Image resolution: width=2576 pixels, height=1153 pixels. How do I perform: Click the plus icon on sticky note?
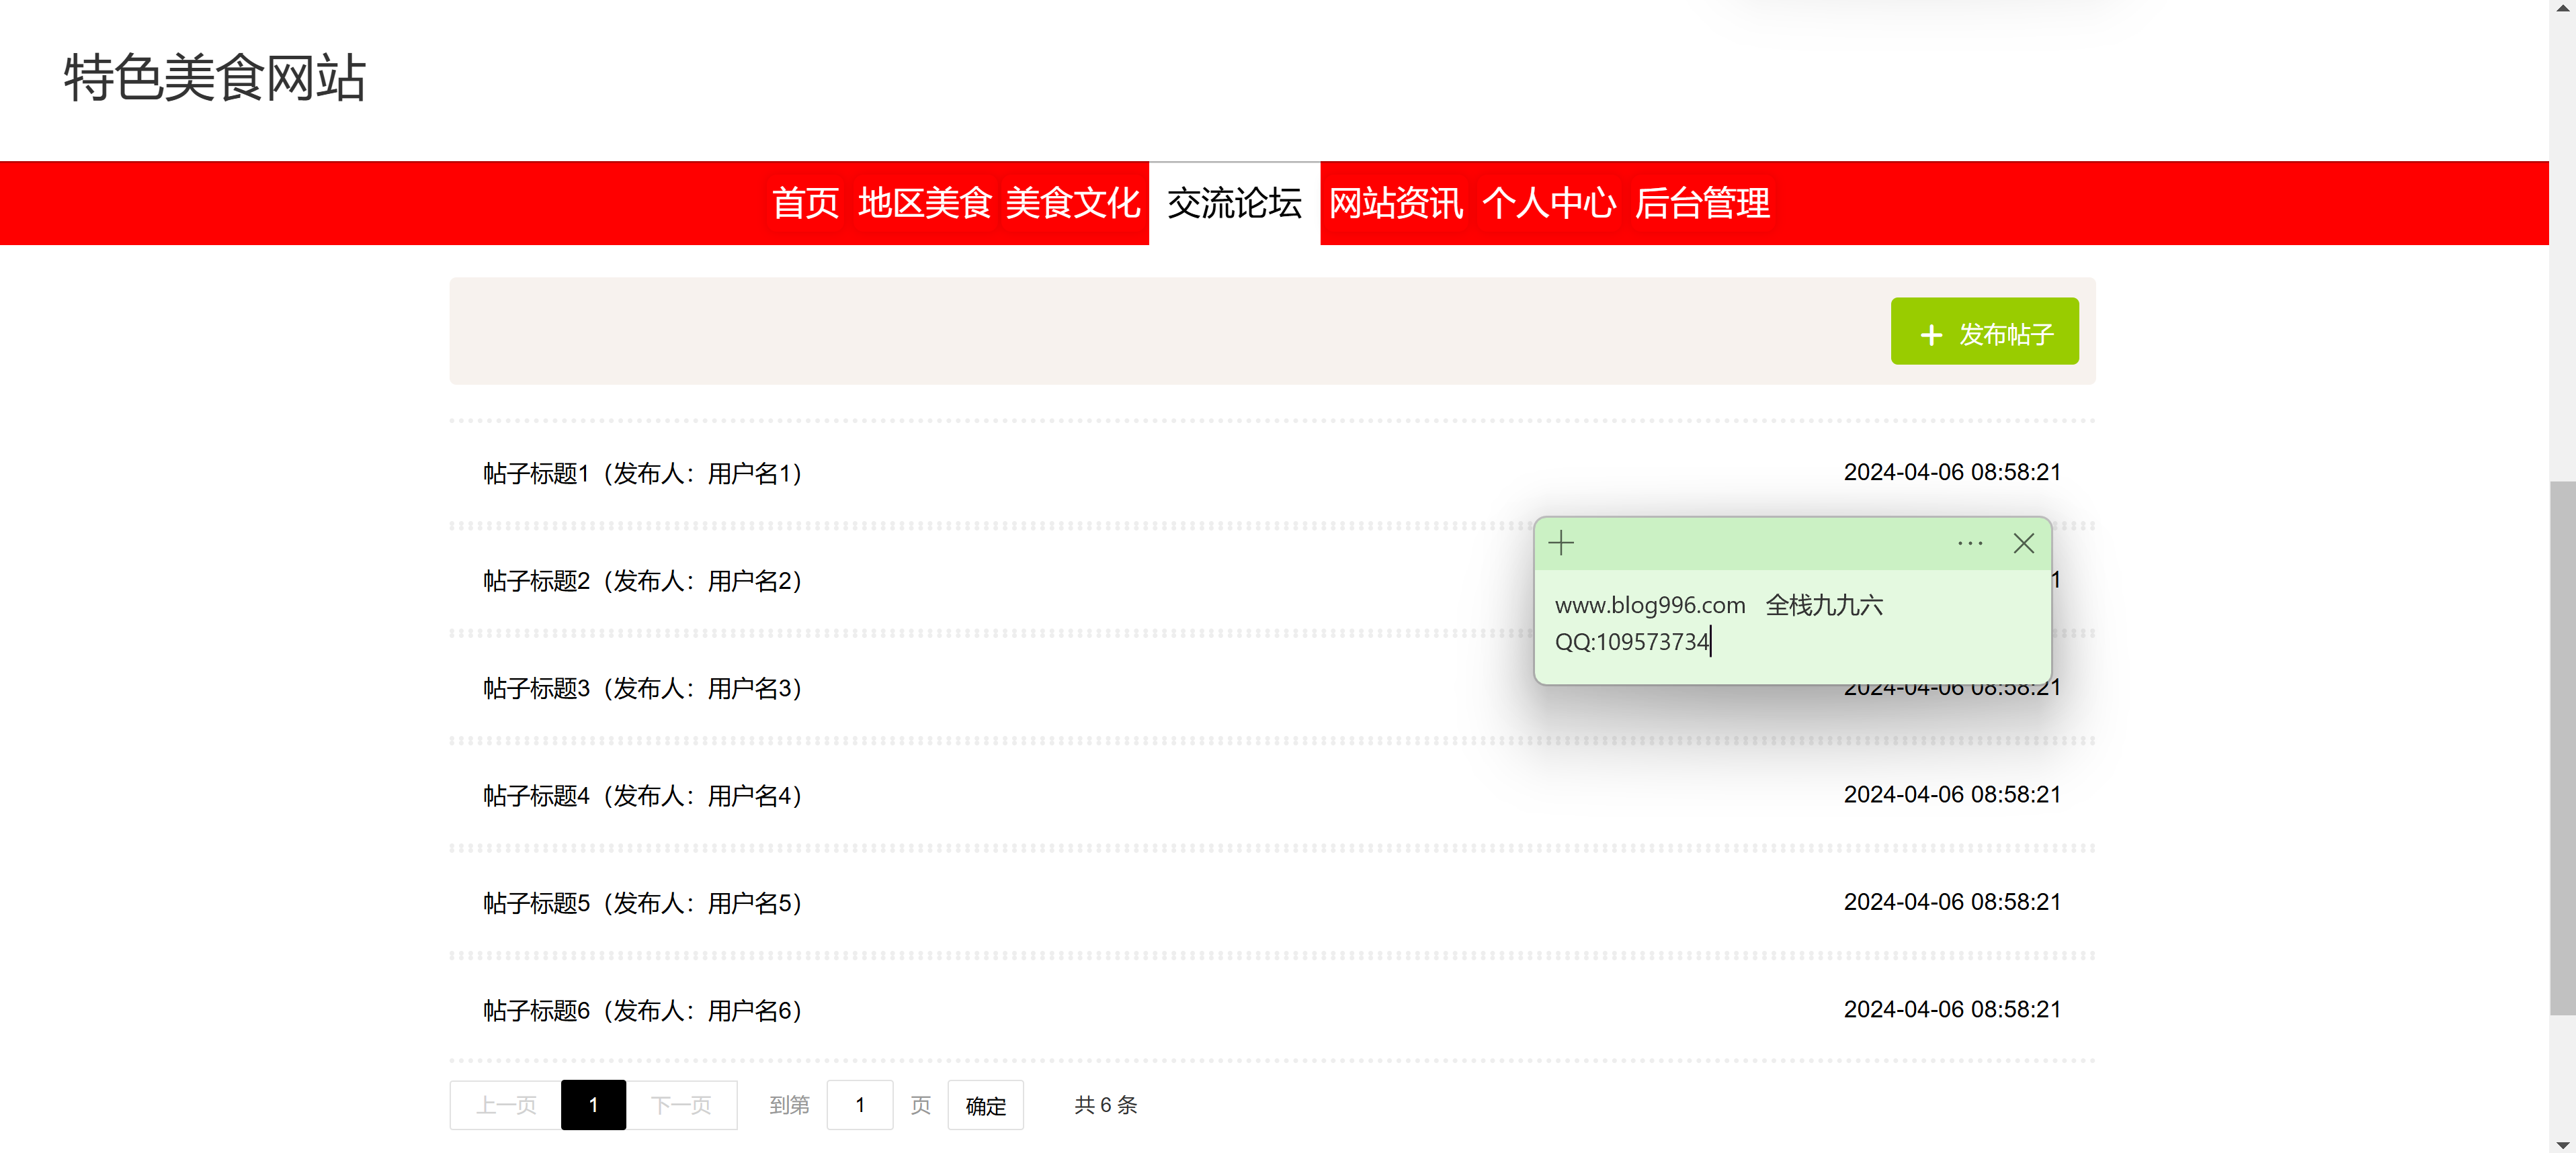(1561, 543)
